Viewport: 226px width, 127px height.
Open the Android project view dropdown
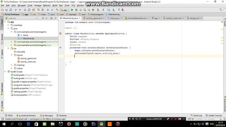click(21, 18)
